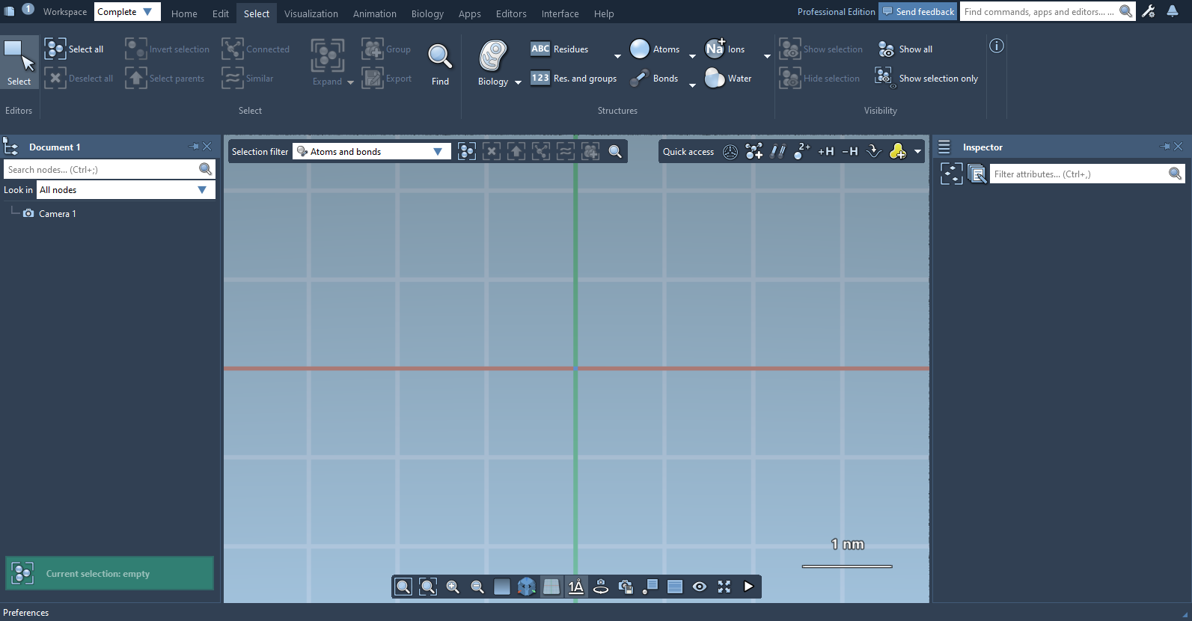This screenshot has width=1192, height=621.
Task: Toggle the scale bar (1Å) display
Action: 576,587
